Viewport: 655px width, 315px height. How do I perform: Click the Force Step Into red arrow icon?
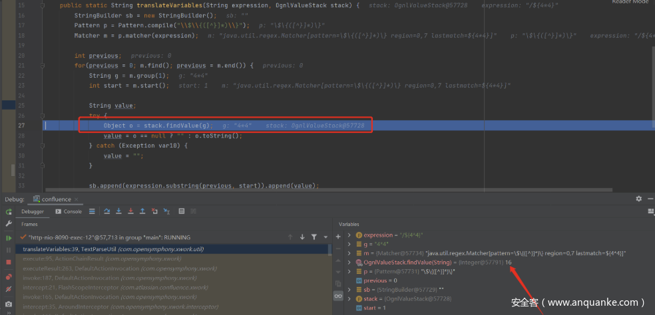(x=130, y=211)
